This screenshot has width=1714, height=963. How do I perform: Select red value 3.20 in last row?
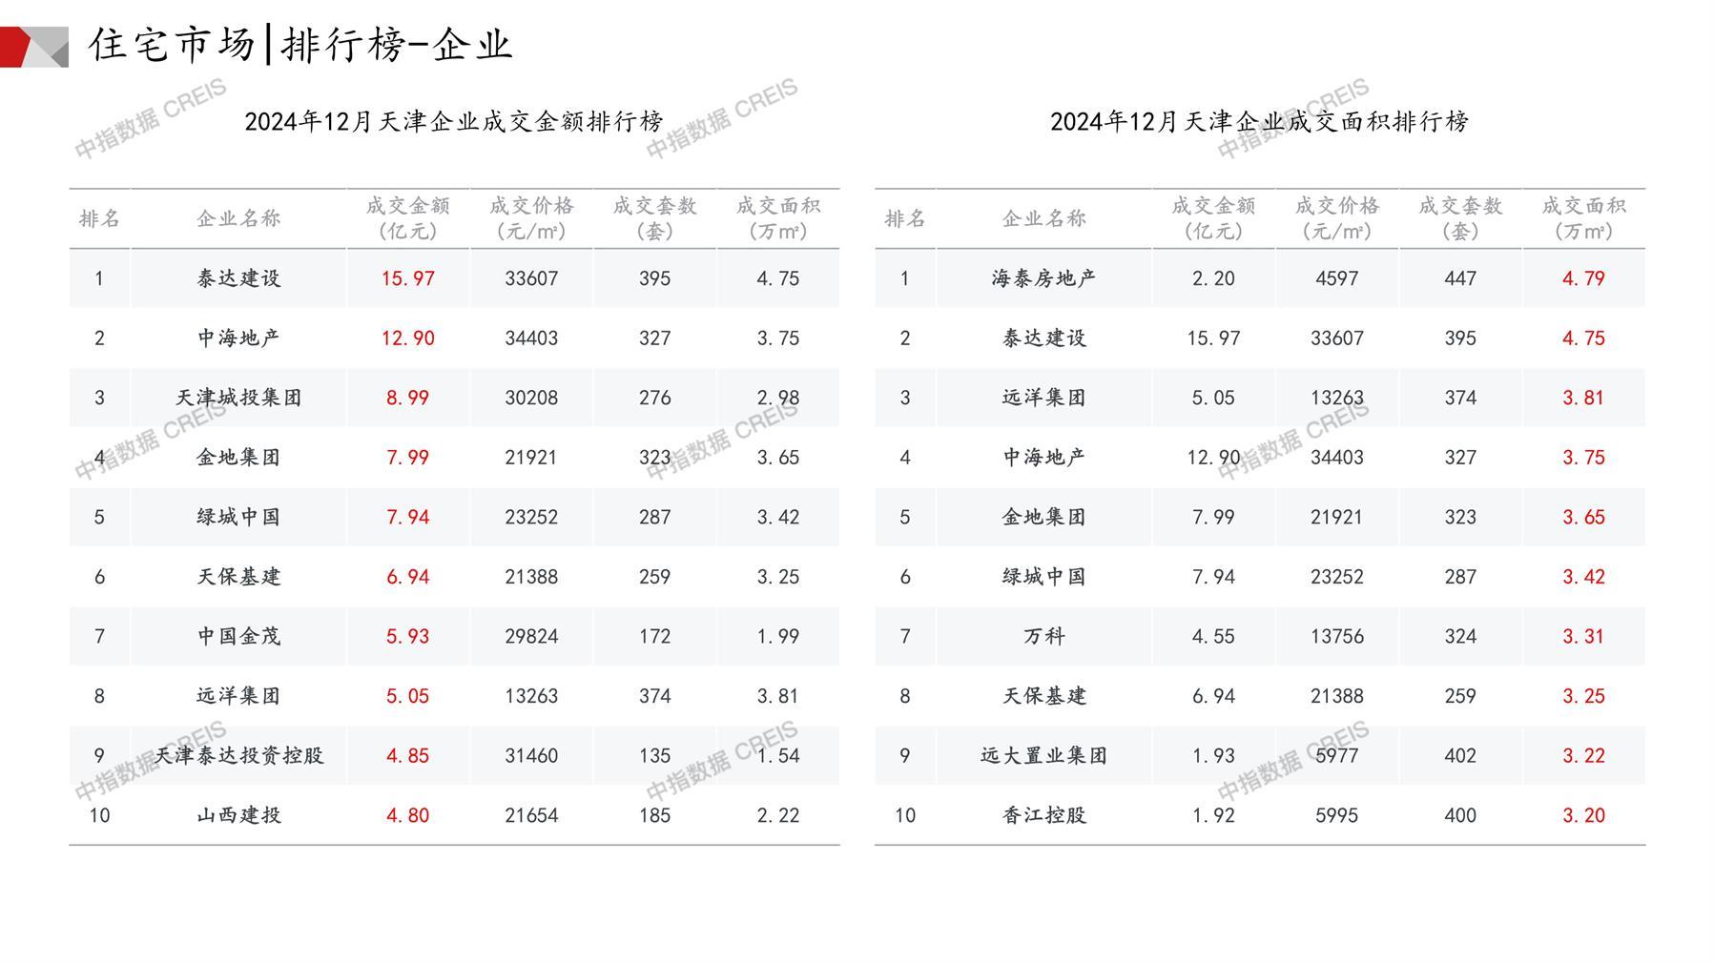point(1583,815)
